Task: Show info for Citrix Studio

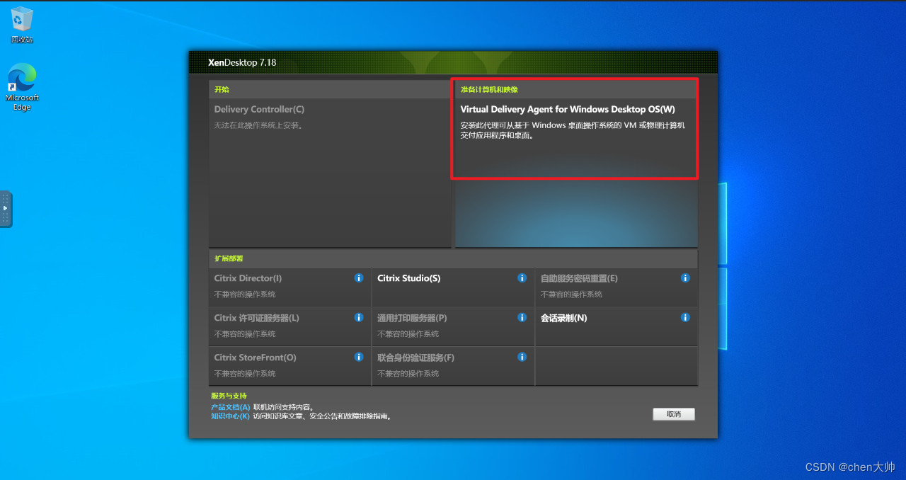Action: coord(522,278)
